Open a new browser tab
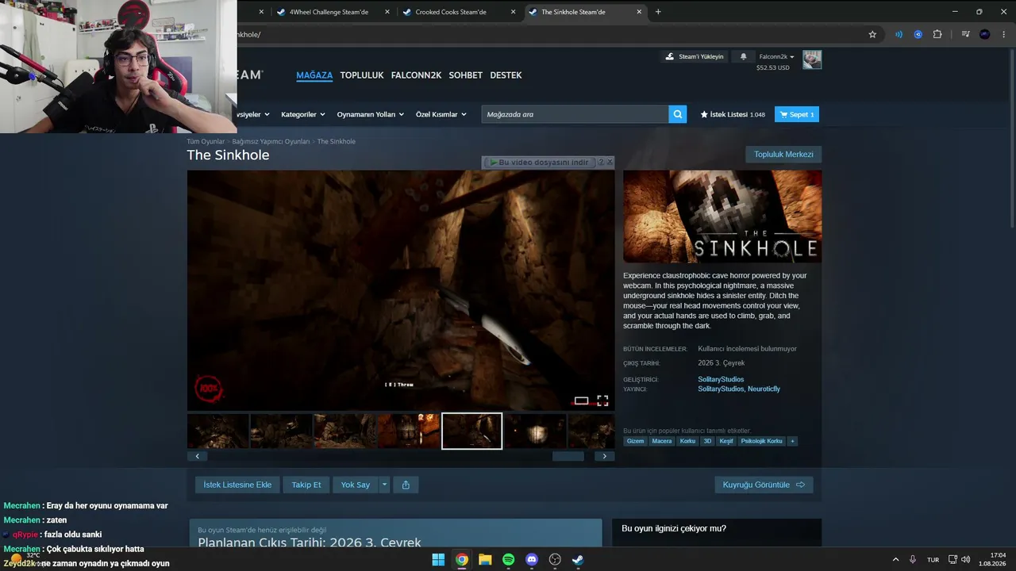 click(658, 12)
